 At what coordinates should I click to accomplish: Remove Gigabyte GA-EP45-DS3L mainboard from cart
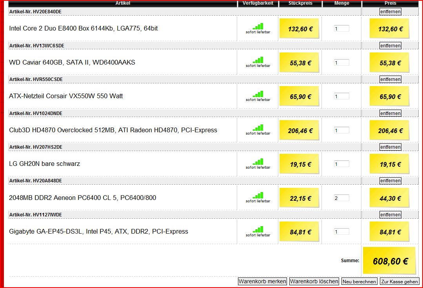(390, 214)
